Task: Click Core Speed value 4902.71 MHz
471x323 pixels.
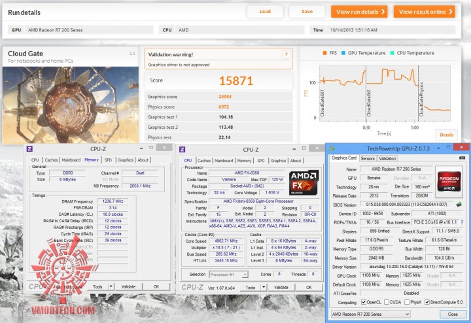Action: click(x=226, y=241)
